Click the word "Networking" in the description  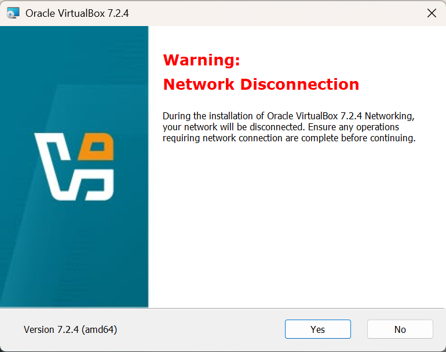tap(389, 116)
